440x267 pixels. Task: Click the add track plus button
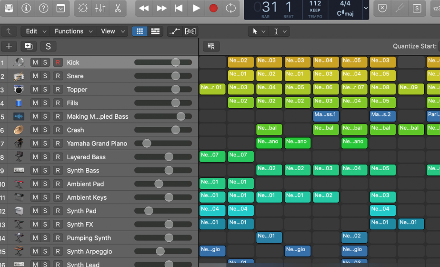click(x=9, y=46)
